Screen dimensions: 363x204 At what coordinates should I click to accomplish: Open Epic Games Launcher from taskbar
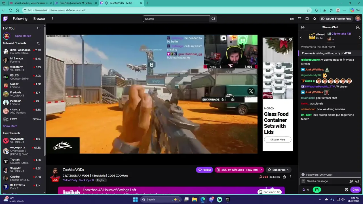pos(228,199)
